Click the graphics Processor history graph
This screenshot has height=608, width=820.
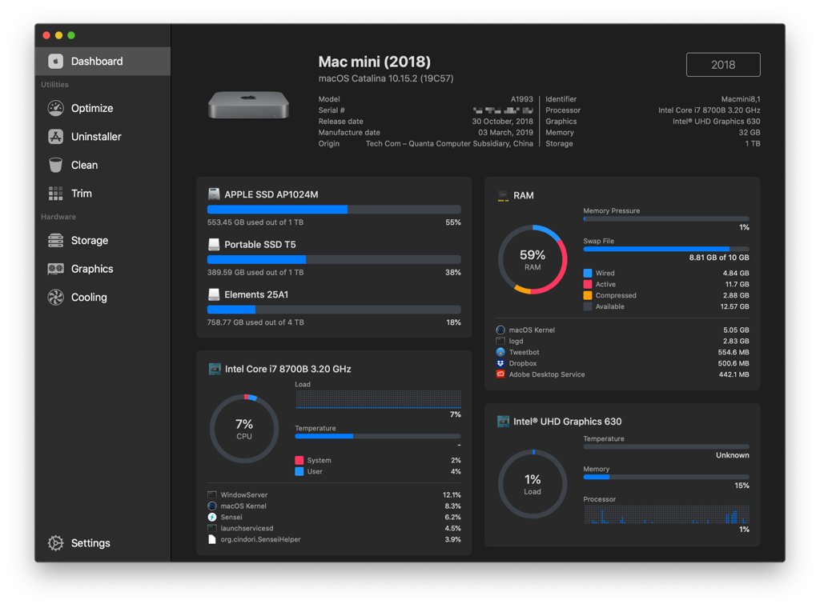point(667,514)
